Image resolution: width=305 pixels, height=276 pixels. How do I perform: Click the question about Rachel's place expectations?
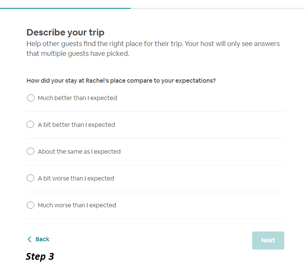click(x=121, y=80)
